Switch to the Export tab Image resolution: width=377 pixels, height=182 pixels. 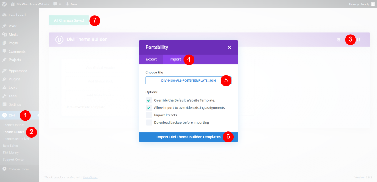coord(151,59)
